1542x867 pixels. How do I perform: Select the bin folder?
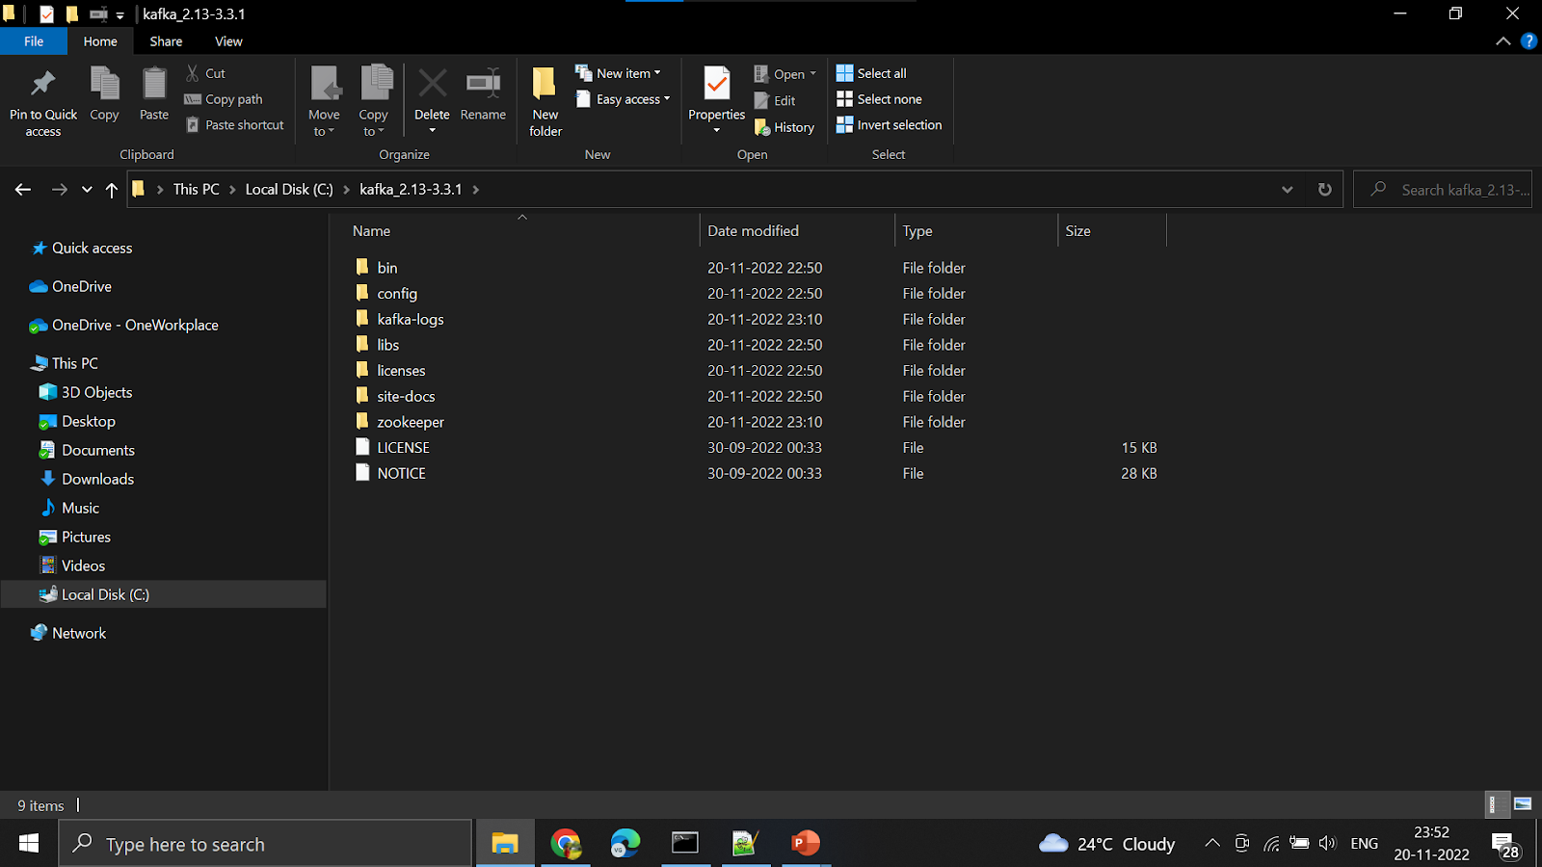tap(387, 268)
